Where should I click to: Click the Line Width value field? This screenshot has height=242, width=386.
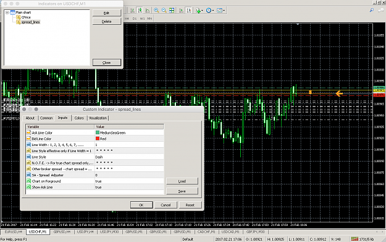(129, 145)
